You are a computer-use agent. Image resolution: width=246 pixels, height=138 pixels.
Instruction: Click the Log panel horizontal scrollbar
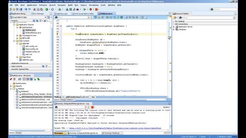pyautogui.click(x=68, y=130)
